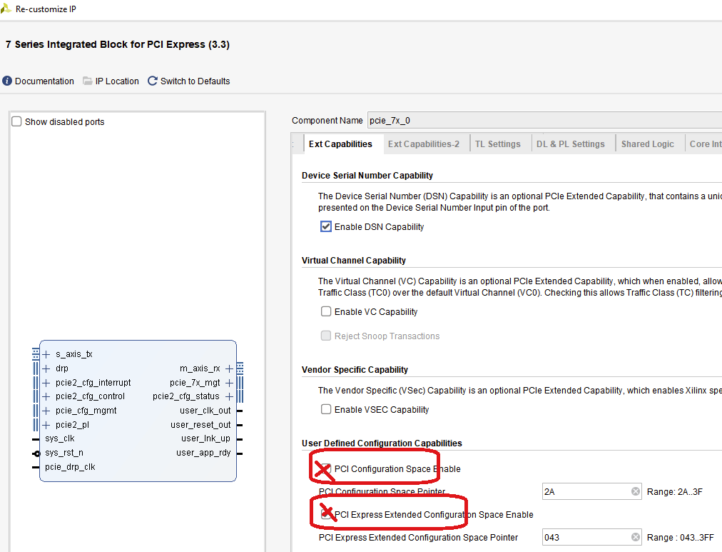Expand the pcie2_cfg_status interface
Viewport: 722px width, 552px height.
[229, 397]
